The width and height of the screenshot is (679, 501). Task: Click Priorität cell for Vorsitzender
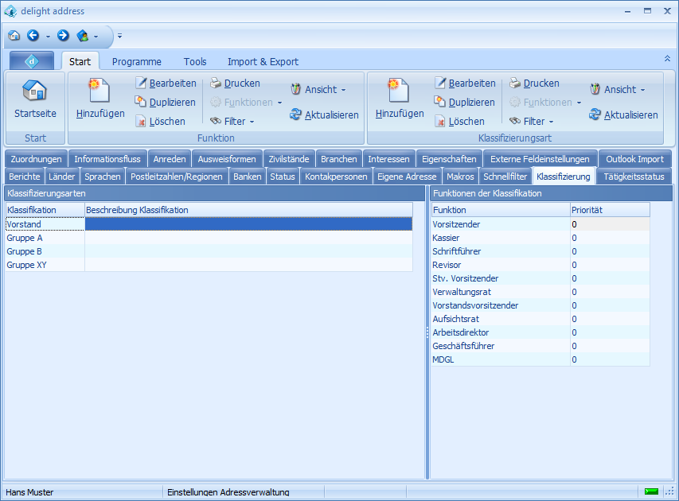pos(610,224)
